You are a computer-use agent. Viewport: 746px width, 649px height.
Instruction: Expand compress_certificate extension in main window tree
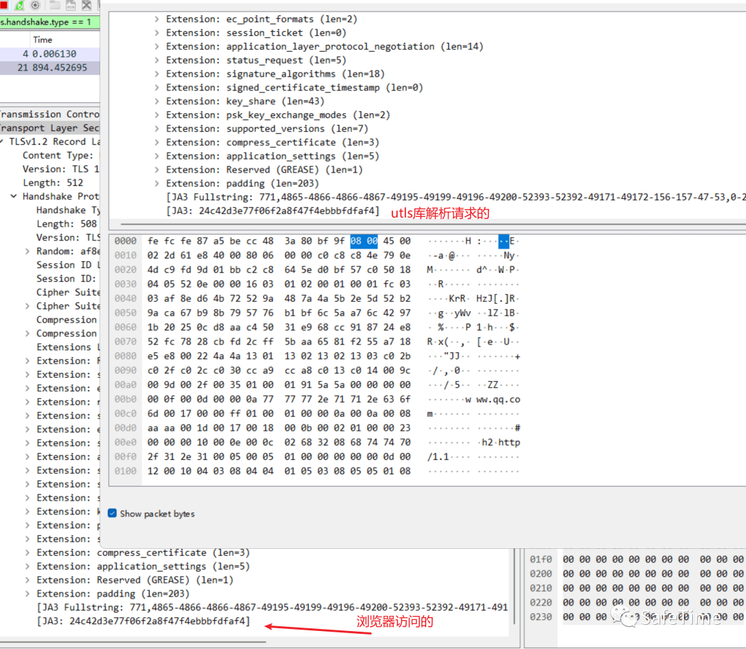pyautogui.click(x=27, y=552)
